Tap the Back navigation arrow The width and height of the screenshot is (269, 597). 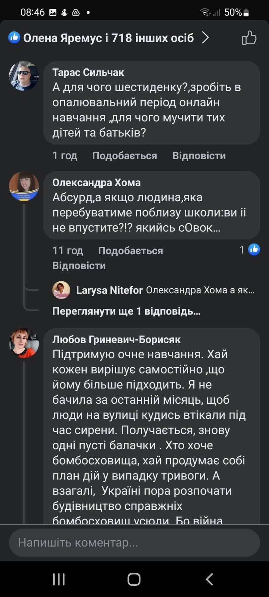[x=209, y=579]
